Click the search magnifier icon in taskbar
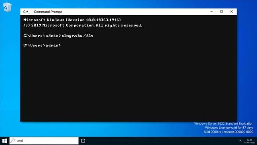Screen dimensions: 257x145 (x=13, y=141)
